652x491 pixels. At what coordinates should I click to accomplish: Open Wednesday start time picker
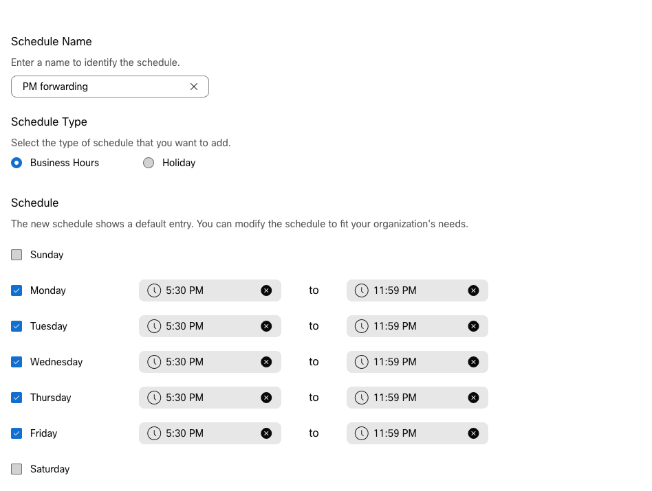[210, 362]
